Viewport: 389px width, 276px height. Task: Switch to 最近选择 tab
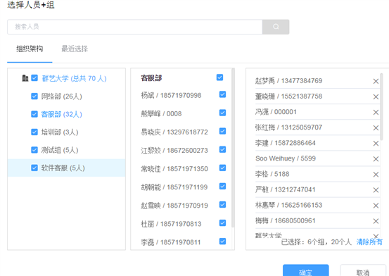(75, 49)
